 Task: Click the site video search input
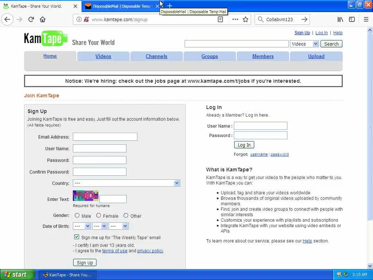tap(236, 44)
